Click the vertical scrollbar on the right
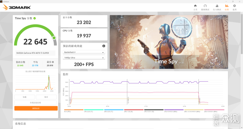 [x=242, y=34]
